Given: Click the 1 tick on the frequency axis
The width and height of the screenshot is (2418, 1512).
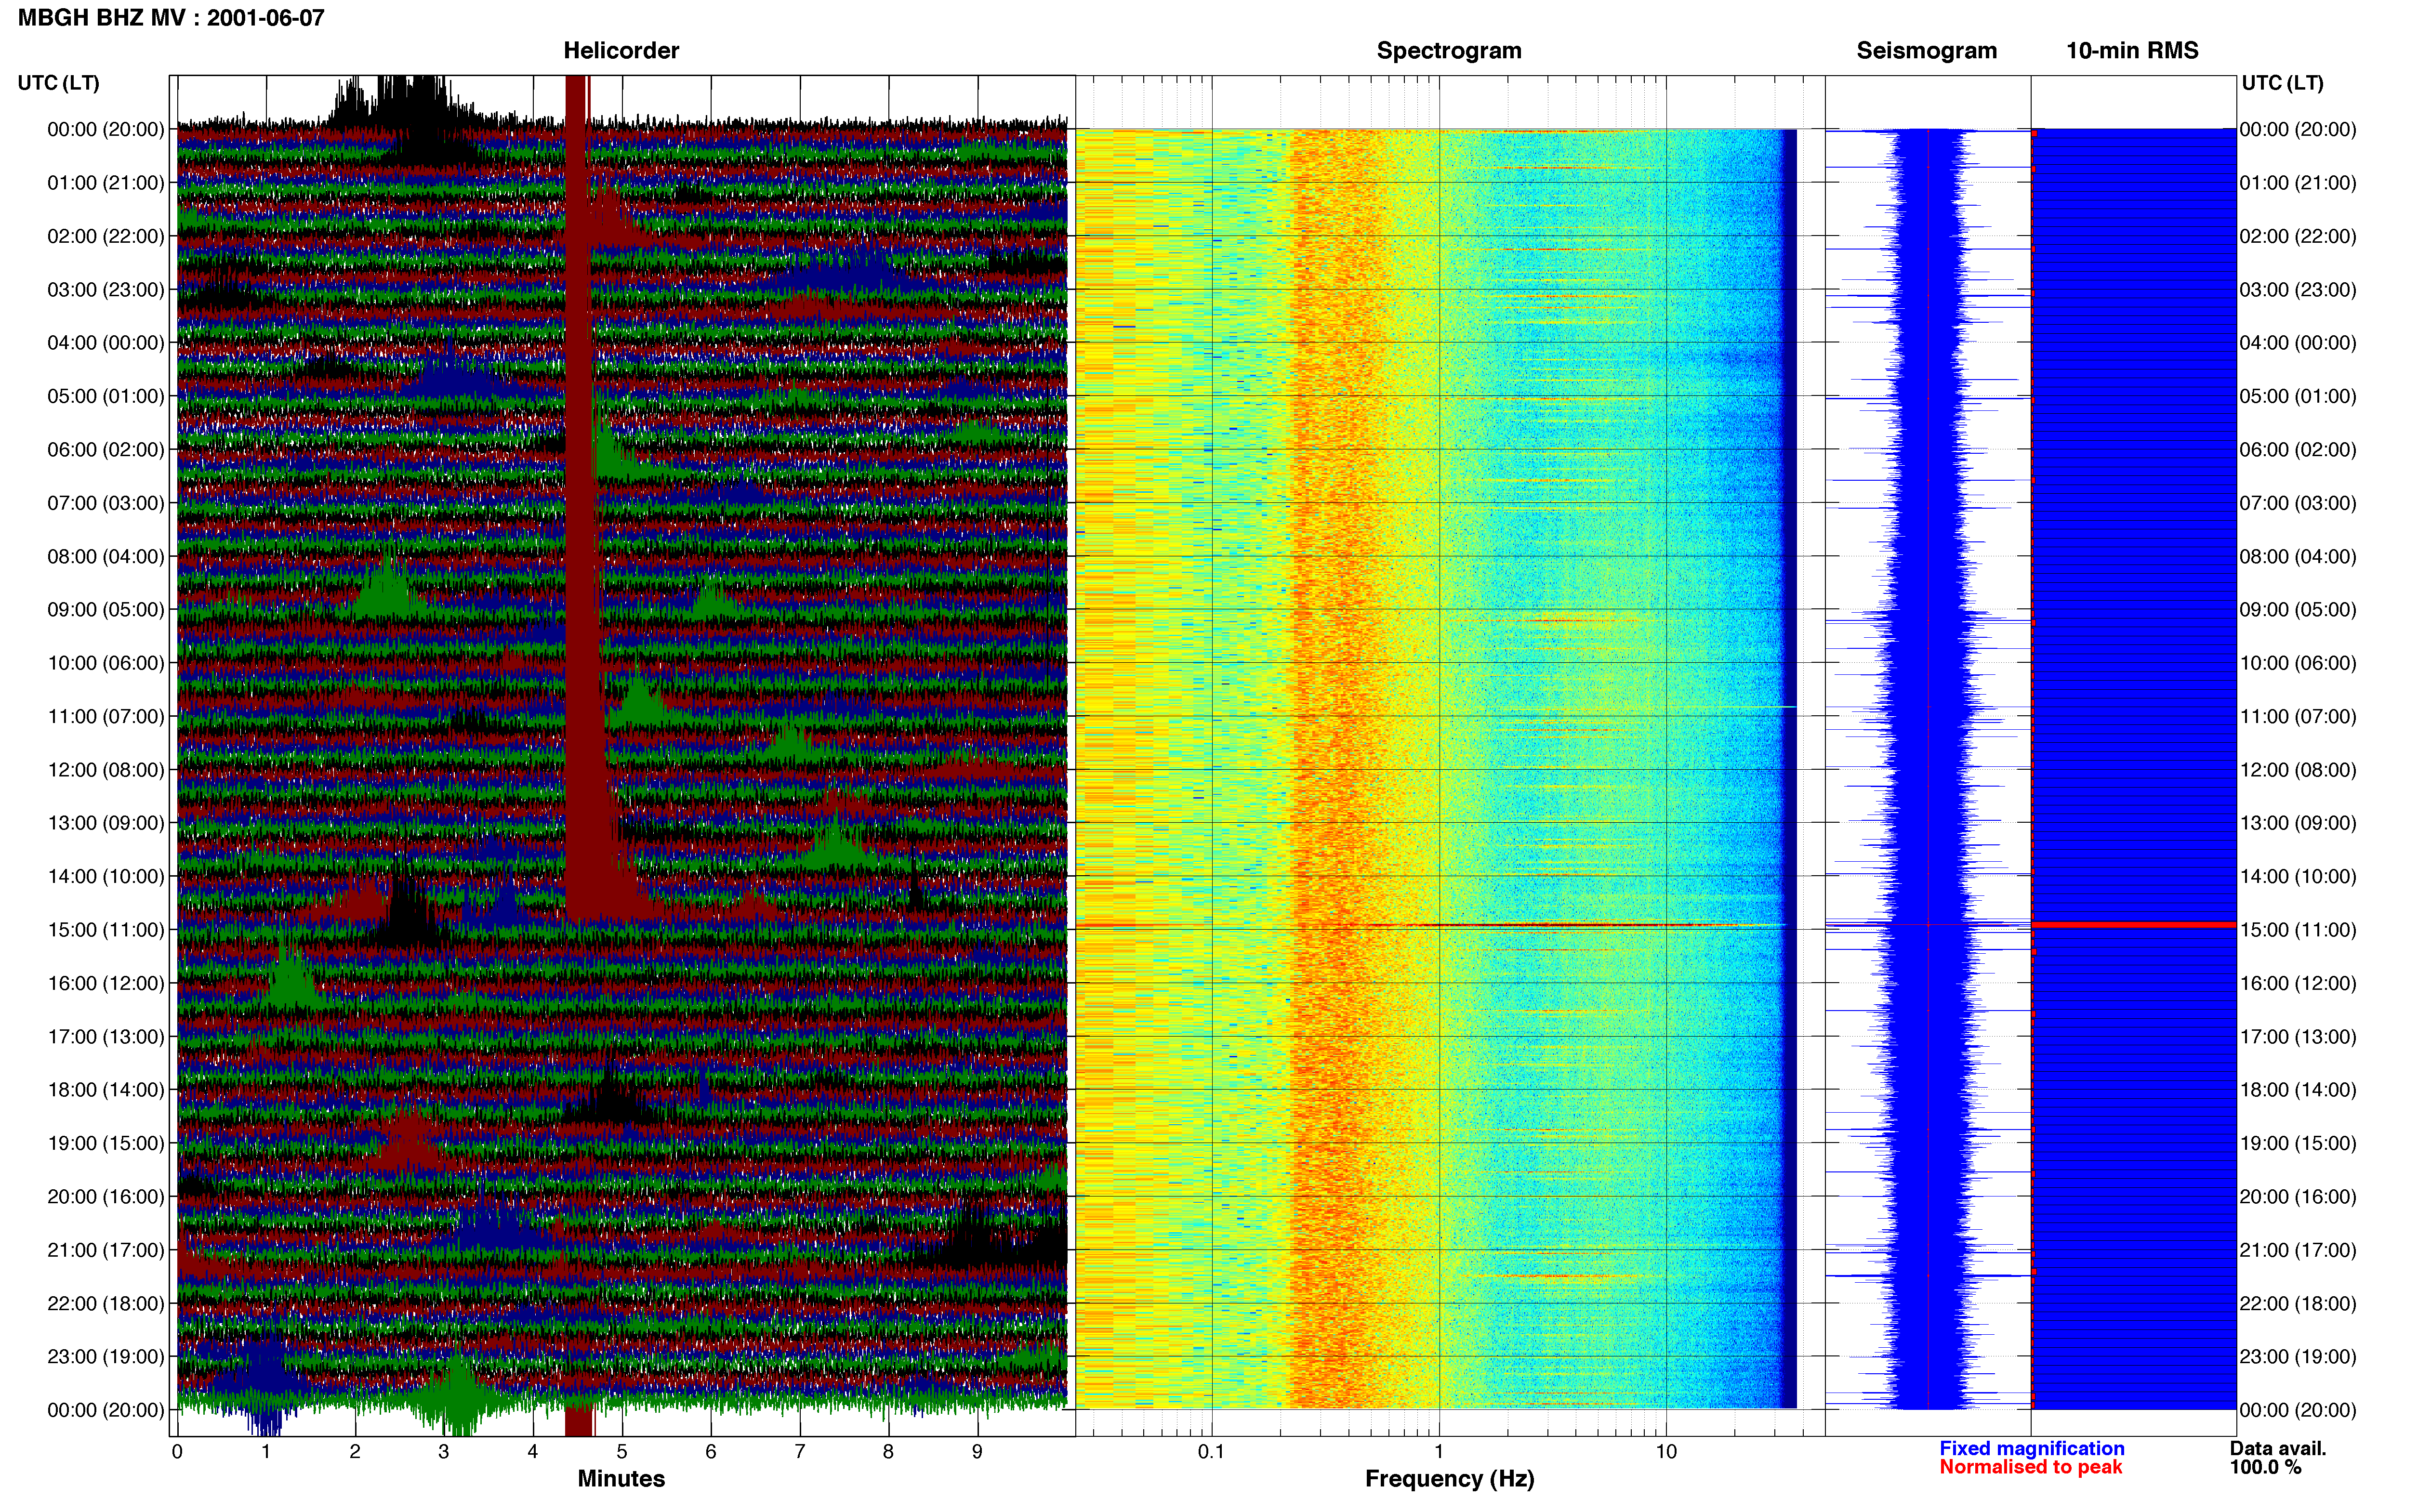Looking at the screenshot, I should (x=1439, y=1452).
